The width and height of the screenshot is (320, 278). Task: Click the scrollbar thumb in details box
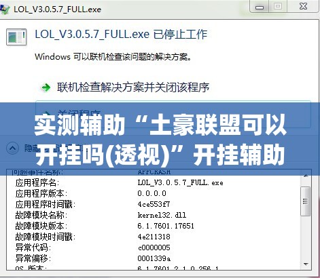pyautogui.click(x=305, y=201)
